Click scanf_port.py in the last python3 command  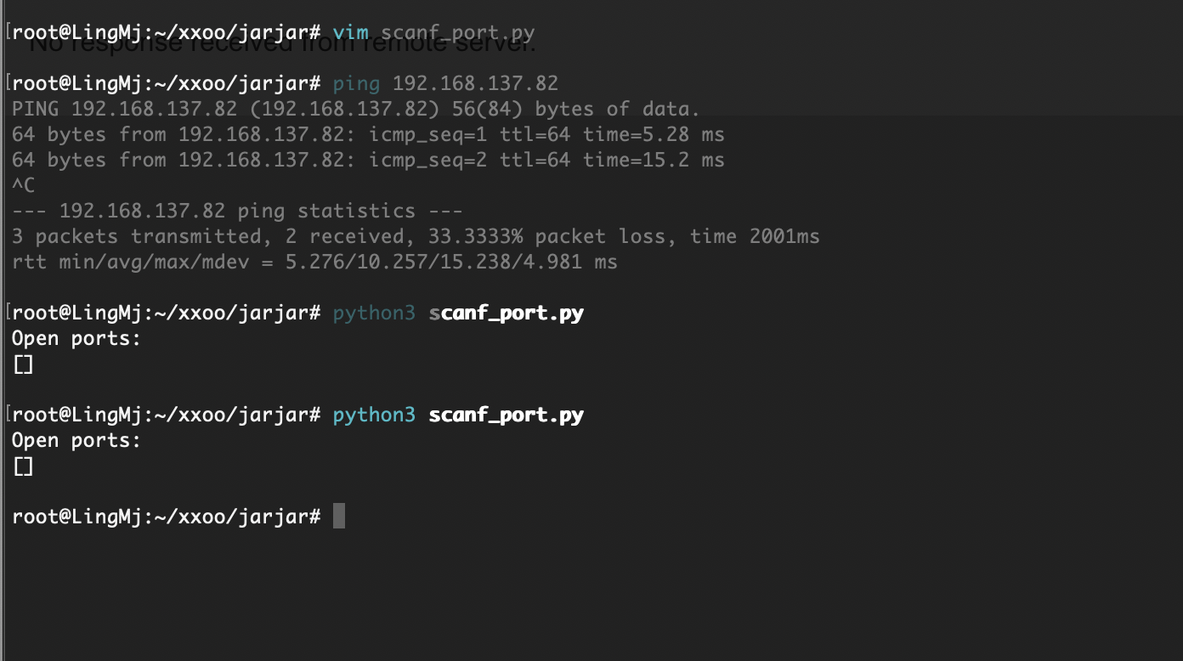[507, 415]
